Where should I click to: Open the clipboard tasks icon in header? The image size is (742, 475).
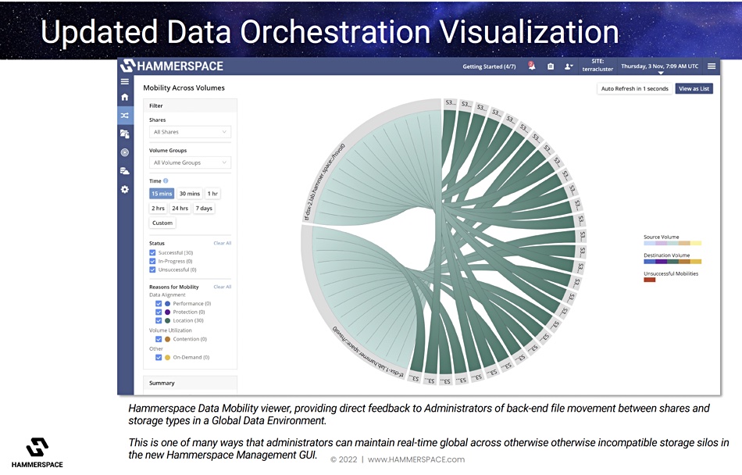(x=551, y=66)
